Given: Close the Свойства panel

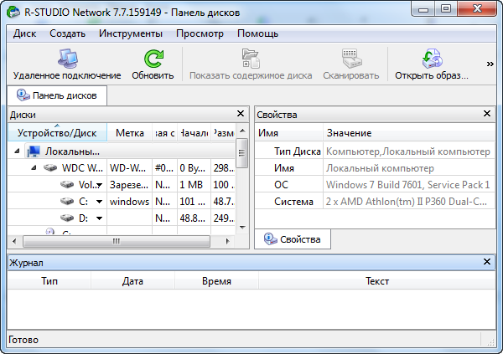Looking at the screenshot, I should click(487, 114).
